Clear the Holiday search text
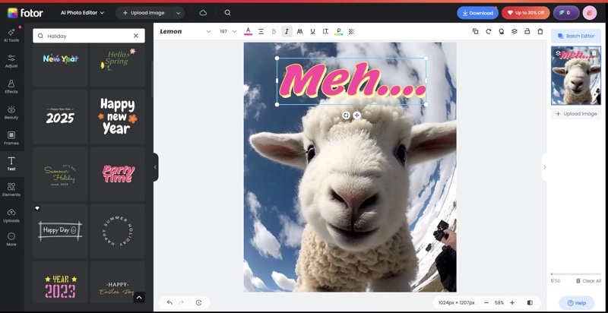 click(x=136, y=36)
